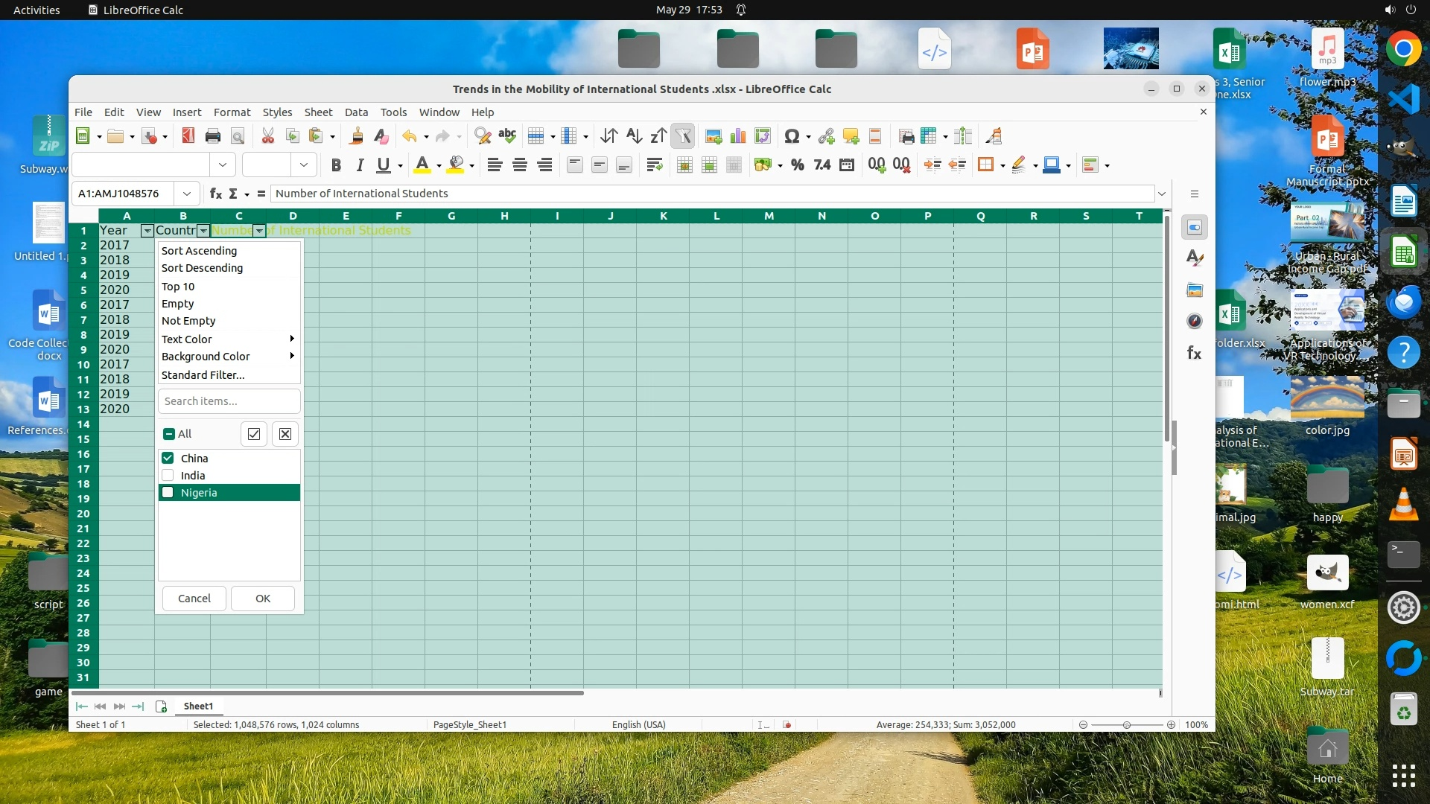
Task: Cancel the filter popup
Action: [194, 598]
